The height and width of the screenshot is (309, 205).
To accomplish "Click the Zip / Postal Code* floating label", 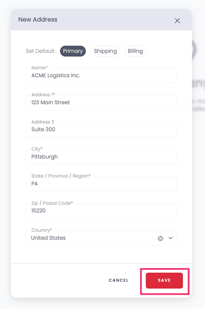I will tap(52, 203).
